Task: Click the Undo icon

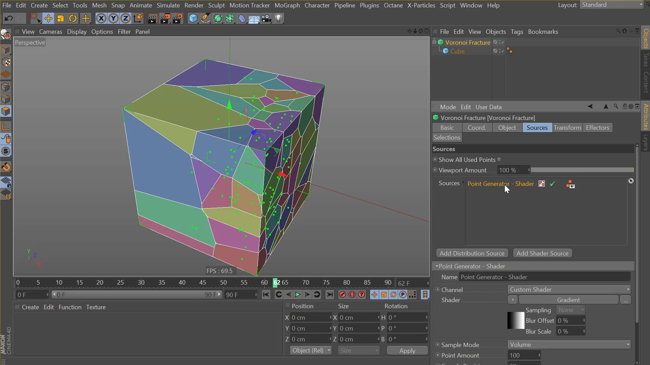Action: pos(8,18)
